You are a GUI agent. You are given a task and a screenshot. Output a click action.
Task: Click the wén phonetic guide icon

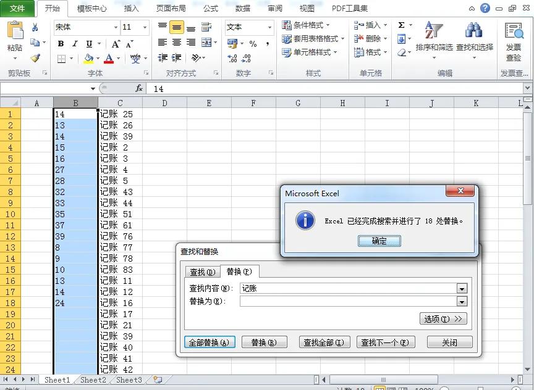pyautogui.click(x=135, y=59)
